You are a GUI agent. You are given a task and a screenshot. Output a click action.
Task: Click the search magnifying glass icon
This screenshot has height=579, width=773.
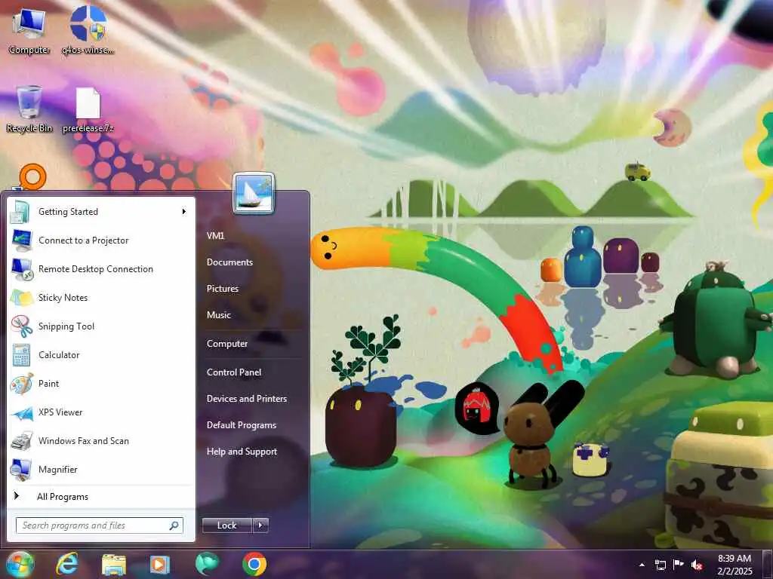174,525
